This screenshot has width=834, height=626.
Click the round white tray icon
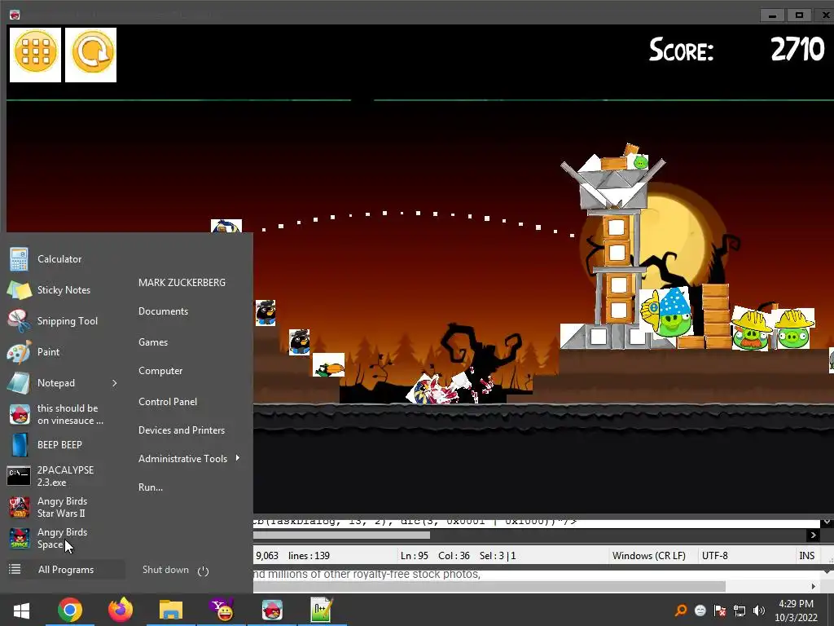[700, 611]
